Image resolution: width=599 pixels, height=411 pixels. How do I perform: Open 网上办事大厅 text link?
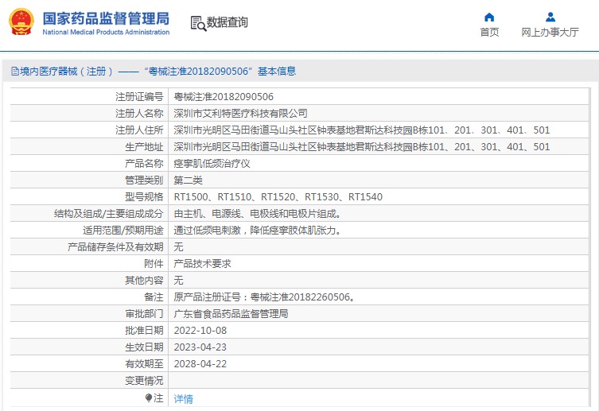(550, 32)
